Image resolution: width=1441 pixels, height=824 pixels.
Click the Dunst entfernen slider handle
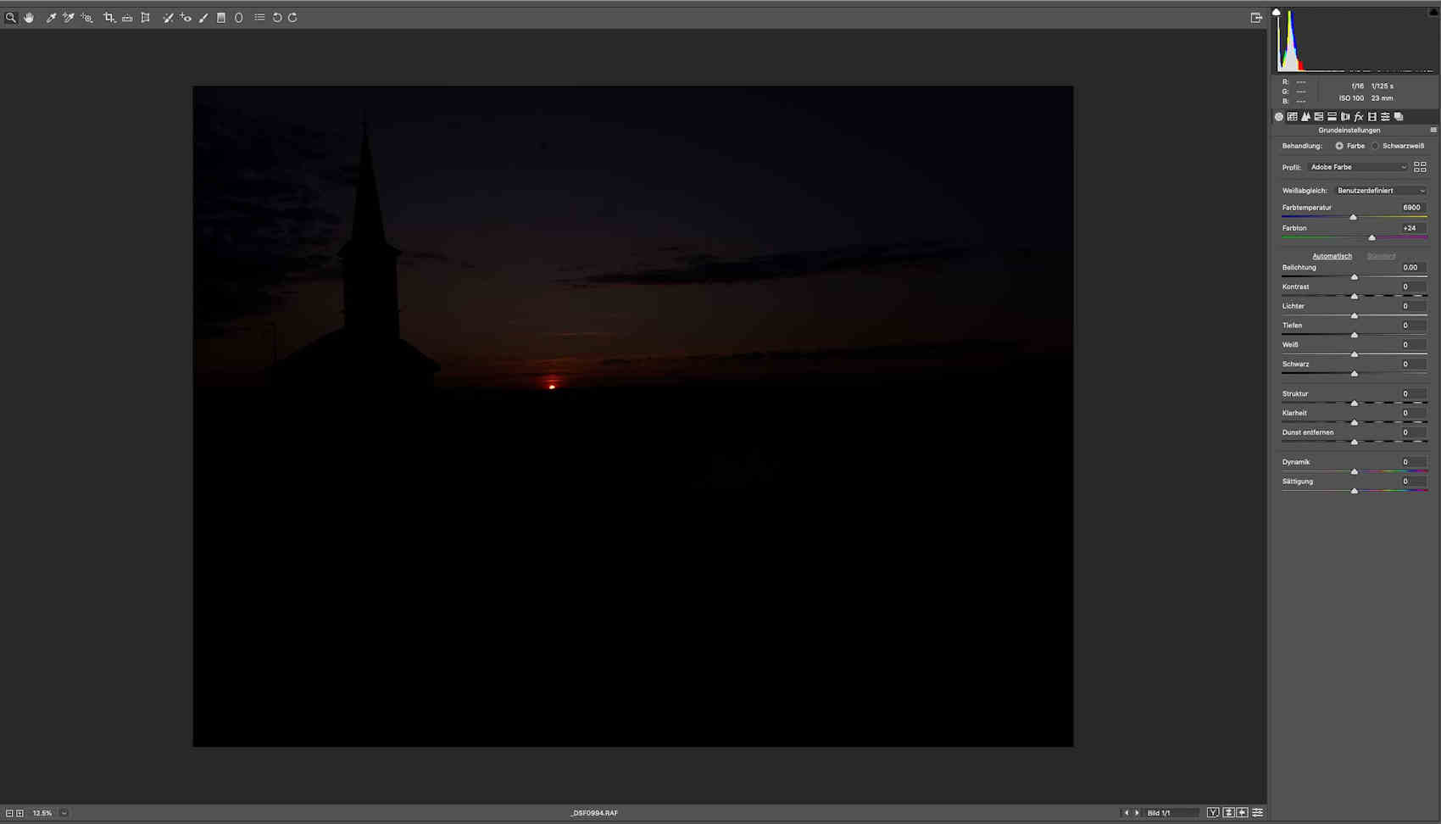click(1355, 443)
